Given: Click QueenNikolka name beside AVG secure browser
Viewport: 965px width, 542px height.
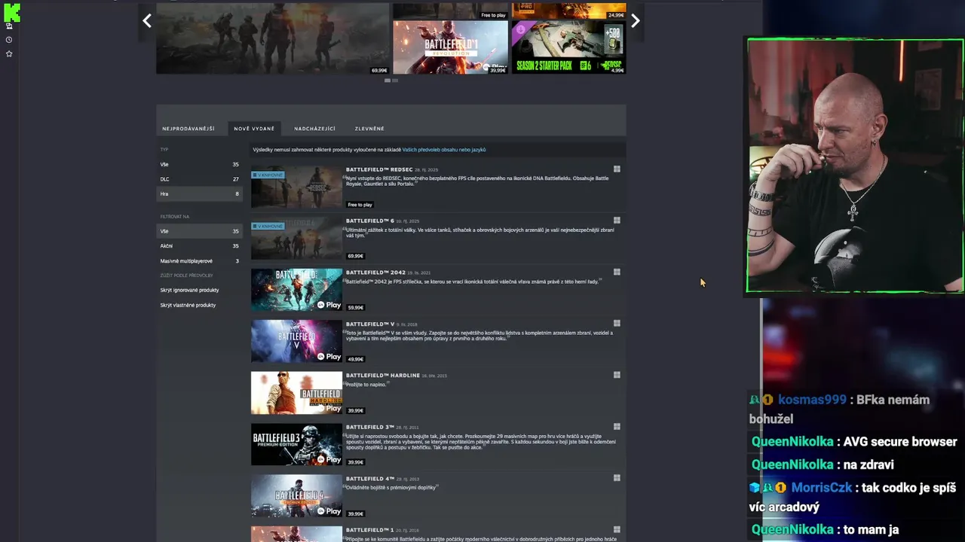Looking at the screenshot, I should pos(792,442).
